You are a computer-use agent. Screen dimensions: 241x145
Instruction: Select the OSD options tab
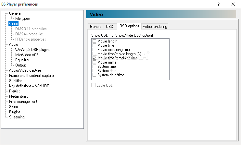129,26
